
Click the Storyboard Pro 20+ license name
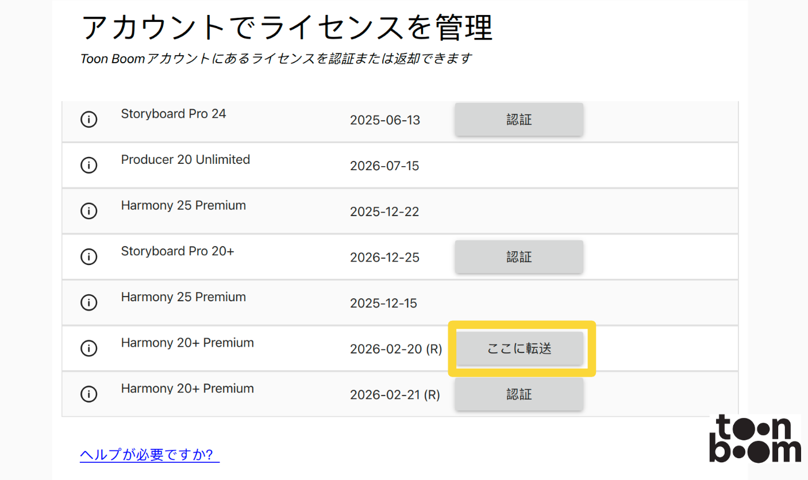tap(178, 251)
